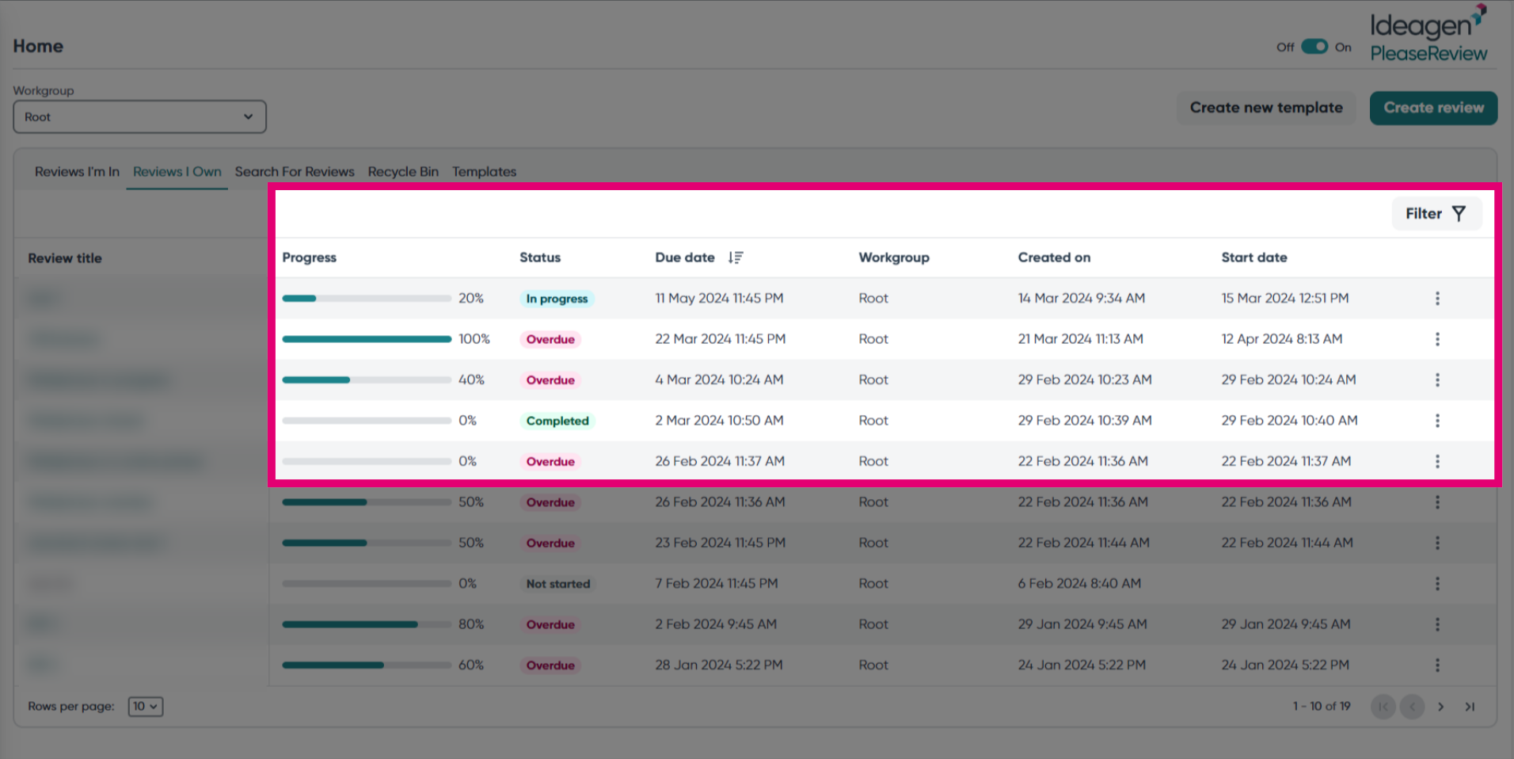Click due date 28 Jan 2024 5:22 PM
The image size is (1514, 759).
click(x=719, y=666)
